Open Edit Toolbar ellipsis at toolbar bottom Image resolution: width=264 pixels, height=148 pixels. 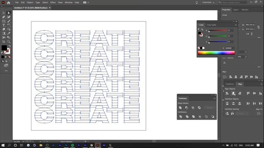[6, 71]
